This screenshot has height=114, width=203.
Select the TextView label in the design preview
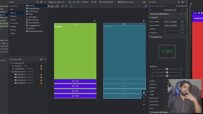click(58, 27)
